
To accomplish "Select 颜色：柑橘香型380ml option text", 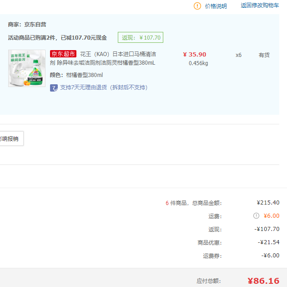I will point(76,75).
